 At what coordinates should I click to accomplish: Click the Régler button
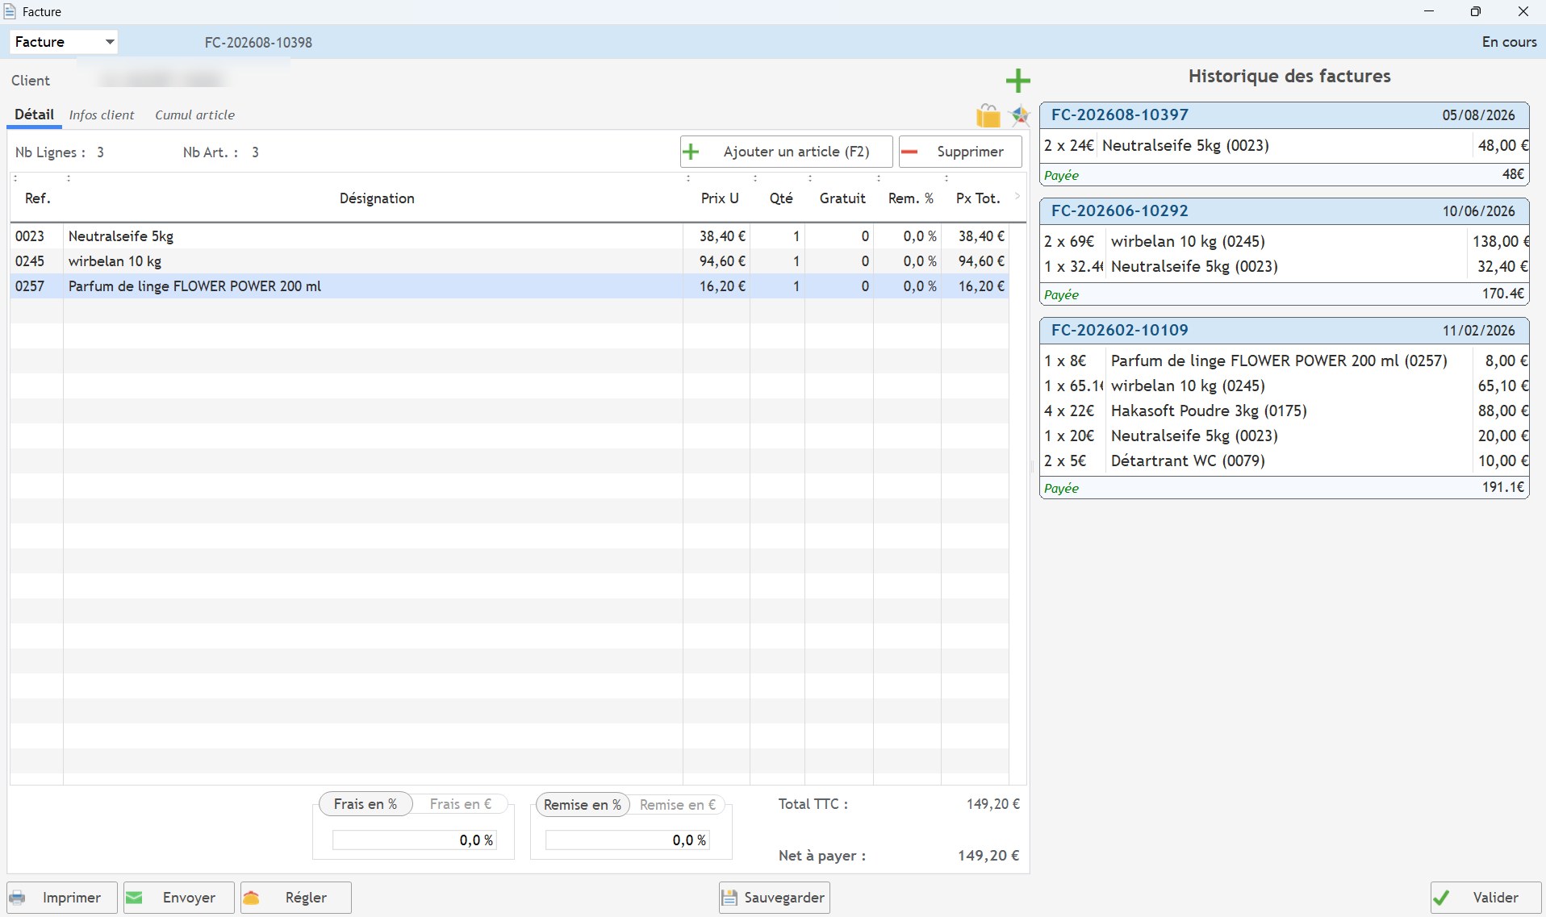(295, 898)
